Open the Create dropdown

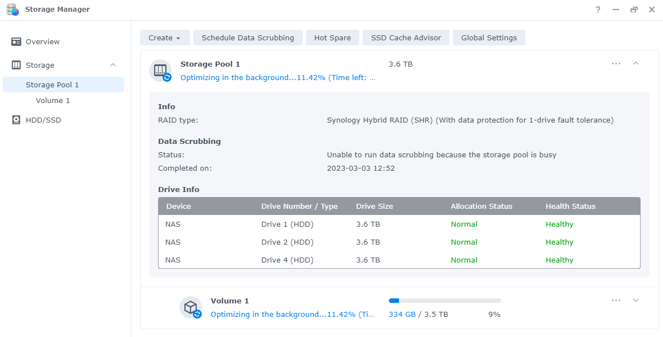pyautogui.click(x=165, y=38)
